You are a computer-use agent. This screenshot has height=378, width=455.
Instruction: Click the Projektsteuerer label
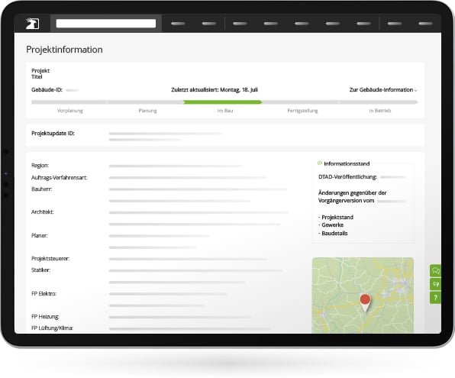[x=50, y=258]
